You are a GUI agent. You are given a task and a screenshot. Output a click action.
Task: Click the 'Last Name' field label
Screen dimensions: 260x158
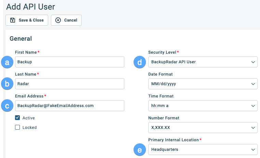click(26, 74)
